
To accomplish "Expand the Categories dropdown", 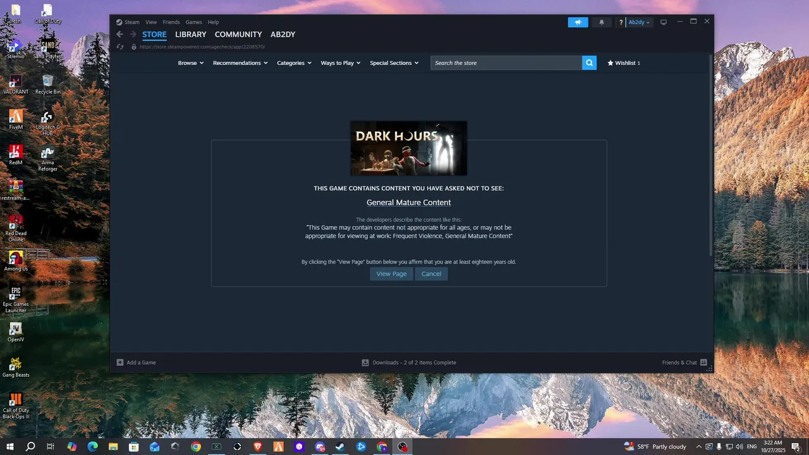I will tap(294, 63).
